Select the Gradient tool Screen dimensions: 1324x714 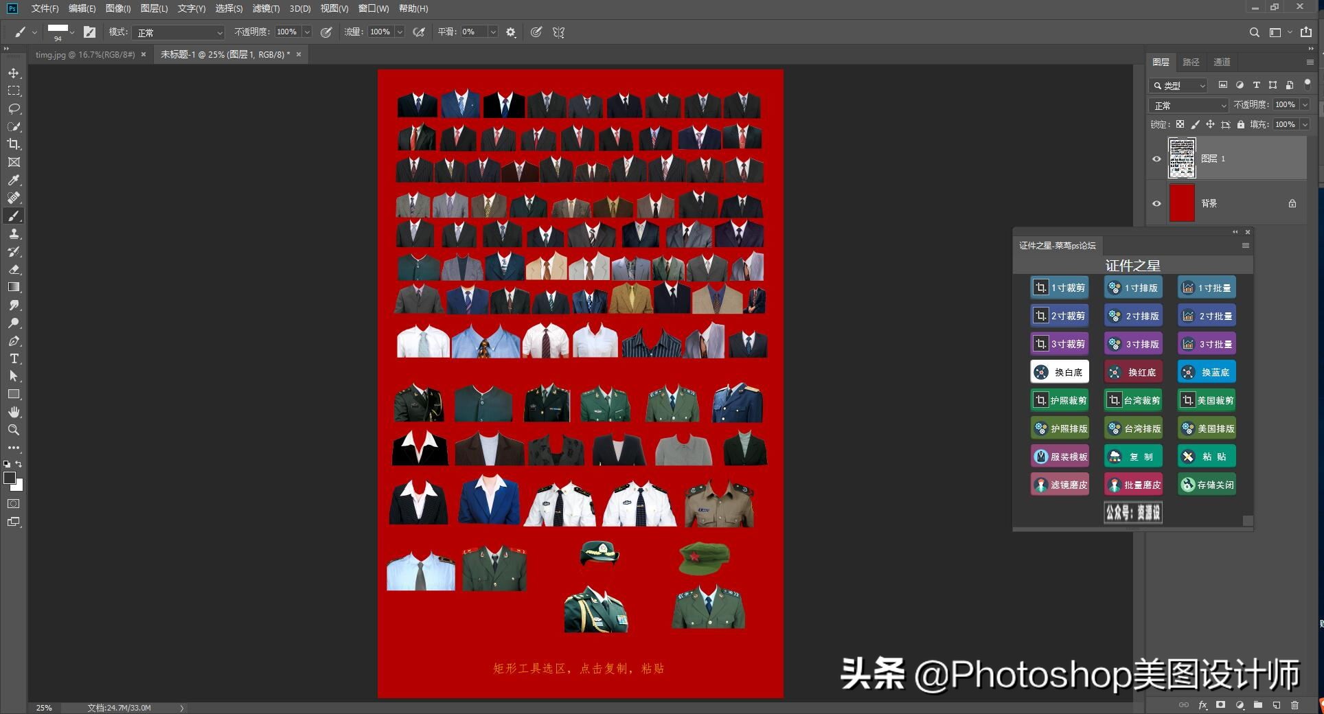coord(14,286)
